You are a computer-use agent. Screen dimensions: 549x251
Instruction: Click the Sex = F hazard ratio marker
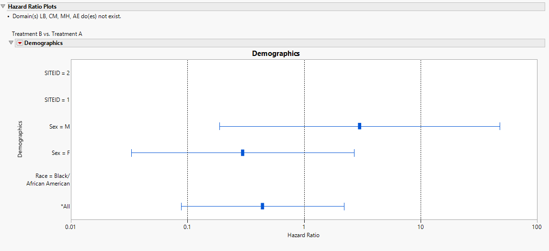point(242,153)
